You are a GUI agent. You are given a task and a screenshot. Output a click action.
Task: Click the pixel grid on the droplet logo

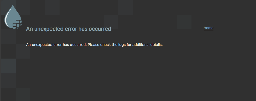[x=17, y=25]
